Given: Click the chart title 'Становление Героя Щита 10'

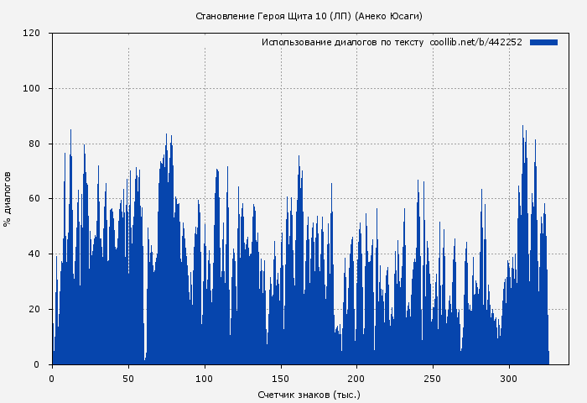Looking at the screenshot, I should (309, 16).
